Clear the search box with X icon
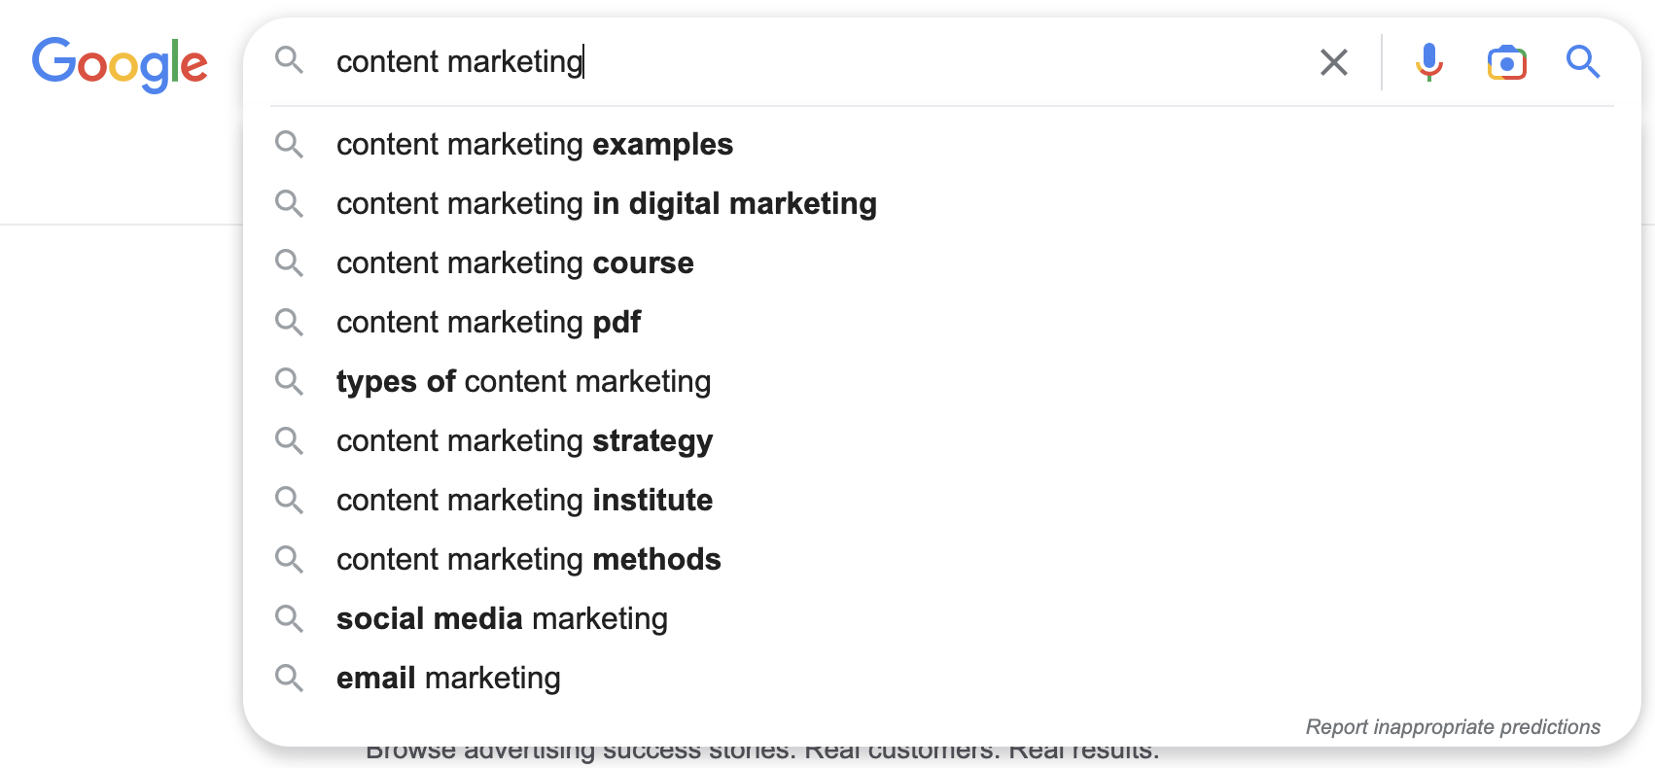 1334,62
